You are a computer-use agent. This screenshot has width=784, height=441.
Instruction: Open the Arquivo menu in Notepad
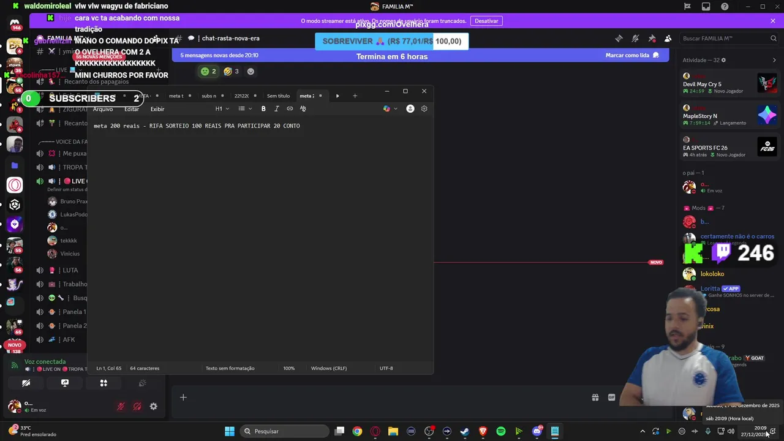[103, 109]
